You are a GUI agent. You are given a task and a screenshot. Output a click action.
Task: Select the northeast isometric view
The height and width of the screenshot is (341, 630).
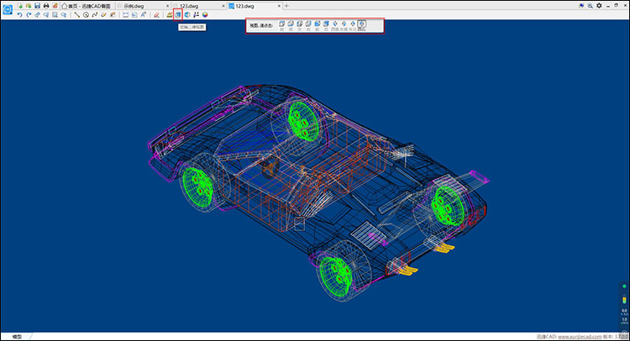click(353, 24)
